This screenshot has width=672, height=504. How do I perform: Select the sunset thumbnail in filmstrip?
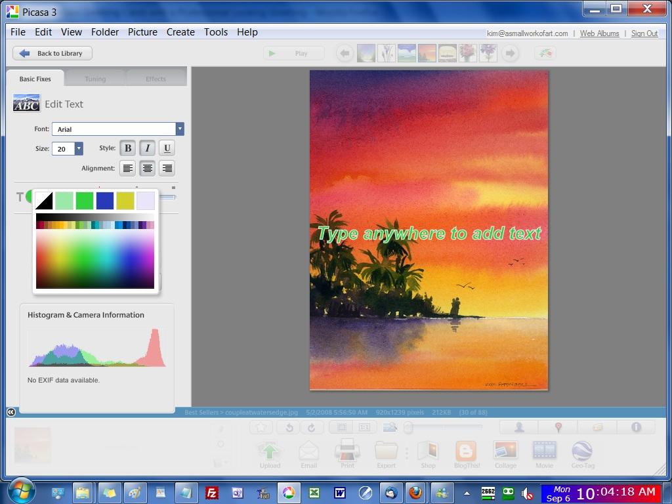[427, 54]
